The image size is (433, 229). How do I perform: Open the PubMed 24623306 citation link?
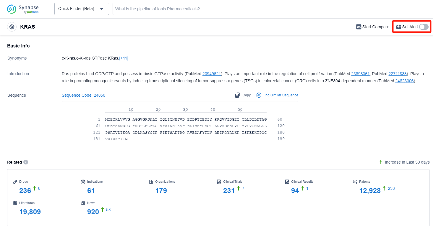(x=405, y=81)
